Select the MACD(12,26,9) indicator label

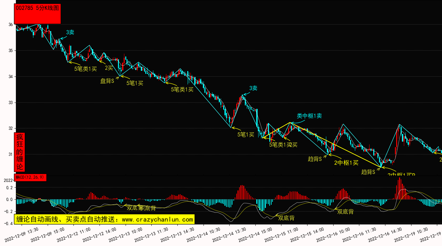pos(31,177)
